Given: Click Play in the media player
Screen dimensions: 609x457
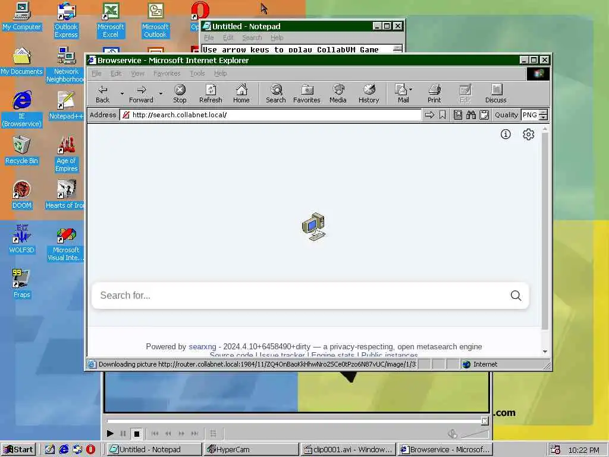Looking at the screenshot, I should coord(110,433).
